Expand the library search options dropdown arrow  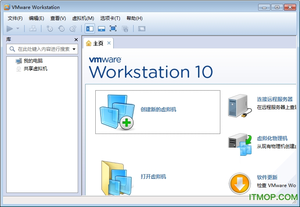point(74,49)
